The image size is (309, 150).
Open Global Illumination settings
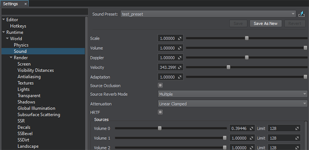click(36, 108)
